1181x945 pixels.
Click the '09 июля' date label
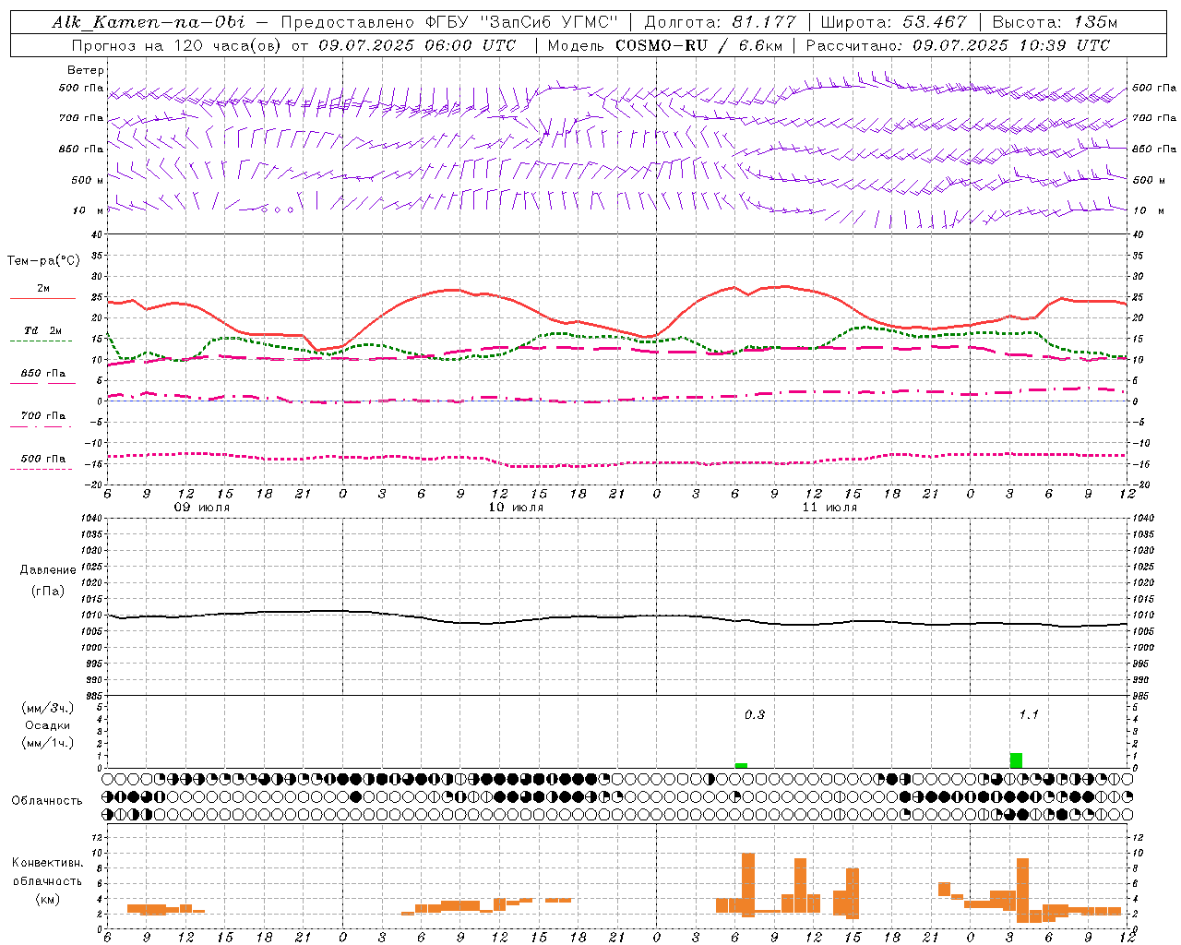pyautogui.click(x=202, y=508)
